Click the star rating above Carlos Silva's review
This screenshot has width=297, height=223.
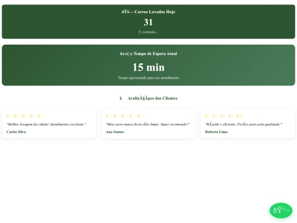[x=26, y=116]
